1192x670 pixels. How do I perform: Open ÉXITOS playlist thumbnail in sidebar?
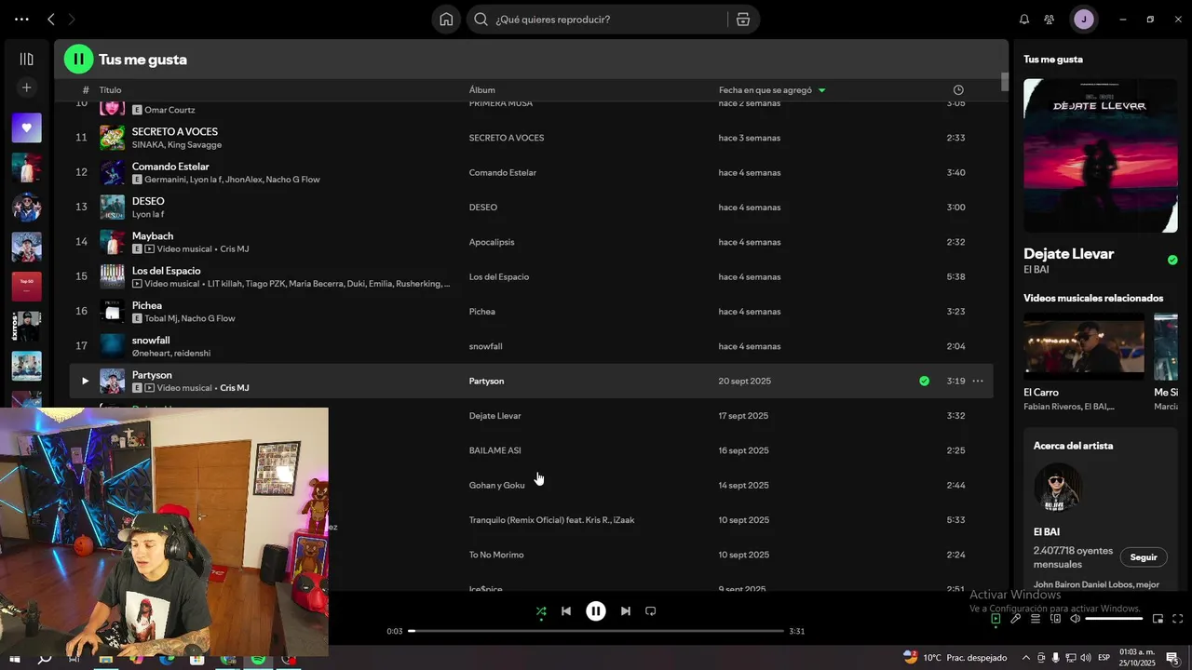pyautogui.click(x=26, y=326)
